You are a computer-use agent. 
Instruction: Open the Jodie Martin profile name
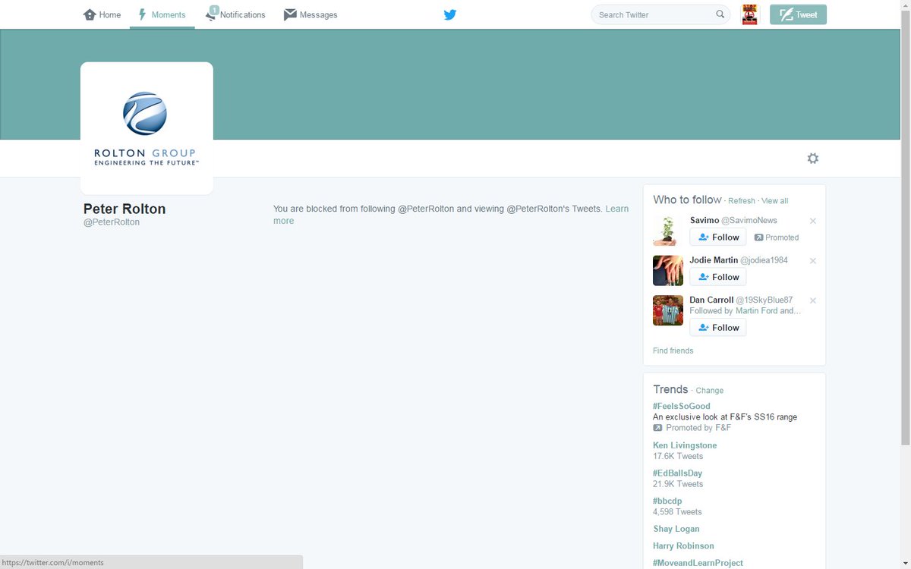(714, 260)
